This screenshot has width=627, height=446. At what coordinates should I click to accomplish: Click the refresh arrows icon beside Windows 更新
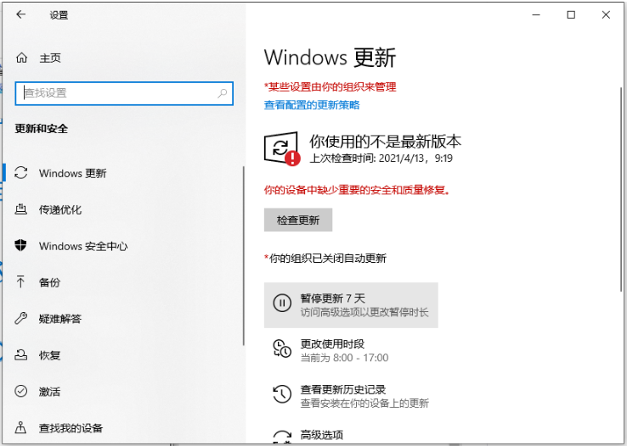click(20, 173)
